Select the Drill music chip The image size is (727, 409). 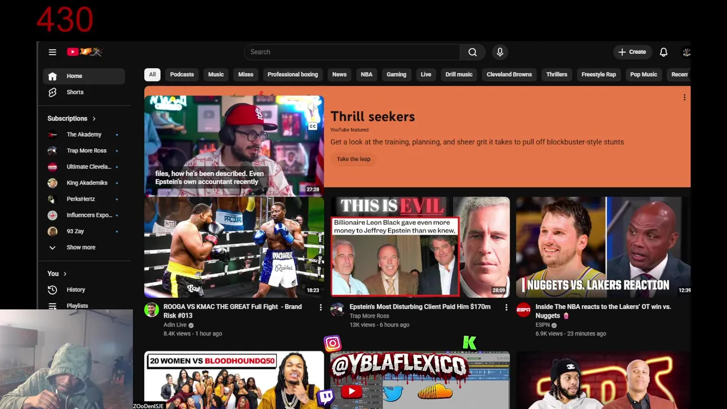459,74
